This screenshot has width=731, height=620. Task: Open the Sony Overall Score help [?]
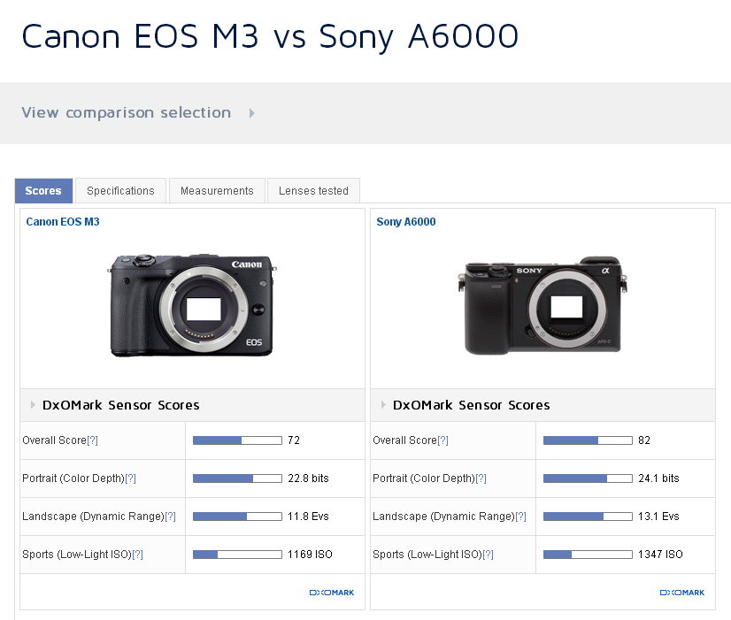[x=442, y=440]
